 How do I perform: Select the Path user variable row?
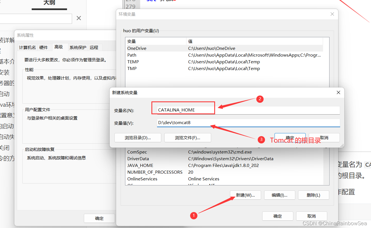224,55
